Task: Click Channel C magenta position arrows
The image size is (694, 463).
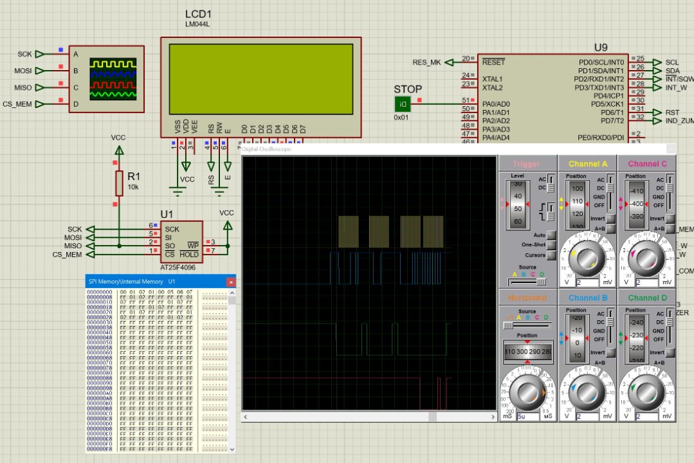Action: [621, 204]
